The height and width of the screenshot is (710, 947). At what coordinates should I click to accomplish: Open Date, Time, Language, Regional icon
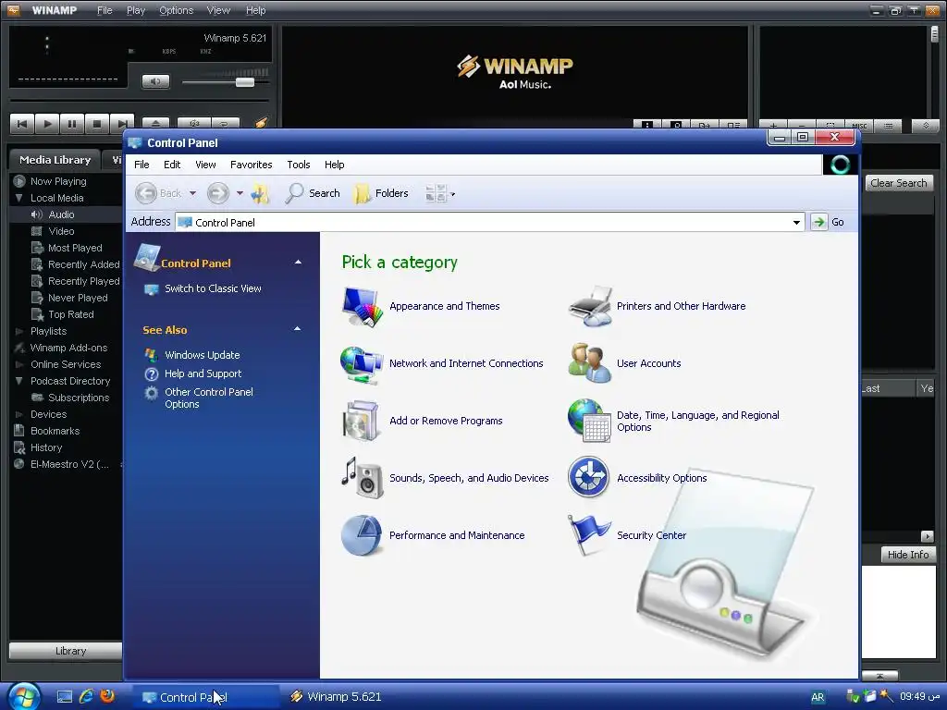(589, 421)
